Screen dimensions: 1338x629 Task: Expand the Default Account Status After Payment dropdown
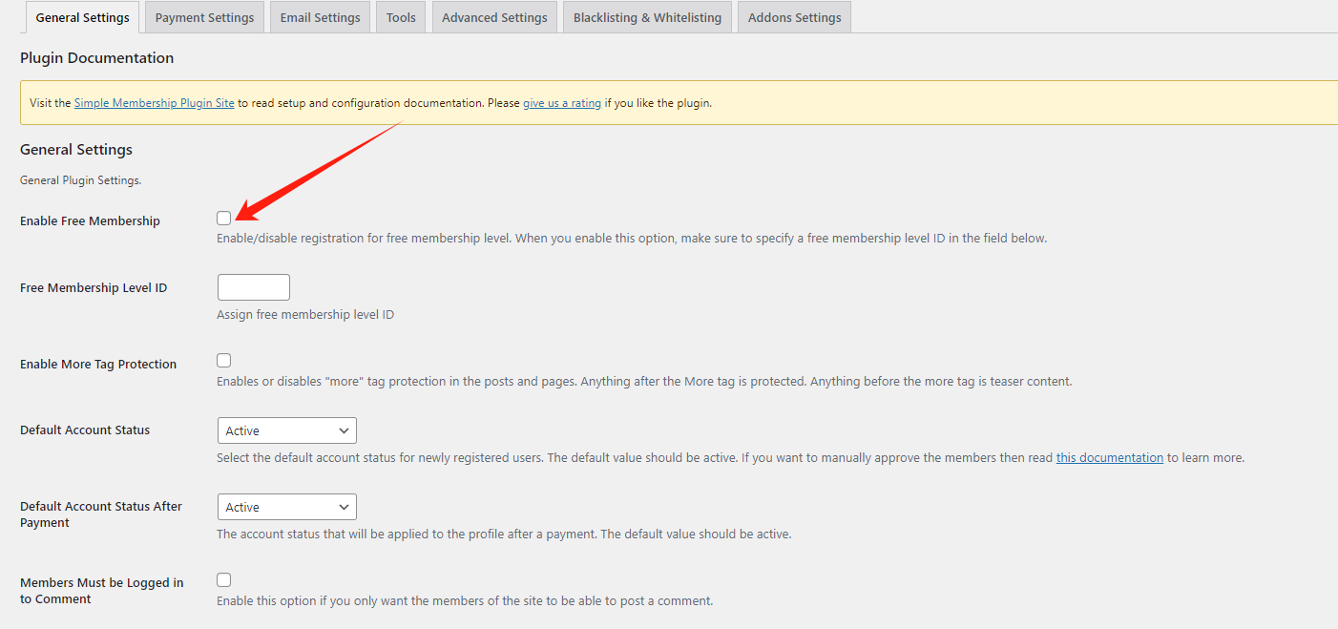pyautogui.click(x=286, y=507)
